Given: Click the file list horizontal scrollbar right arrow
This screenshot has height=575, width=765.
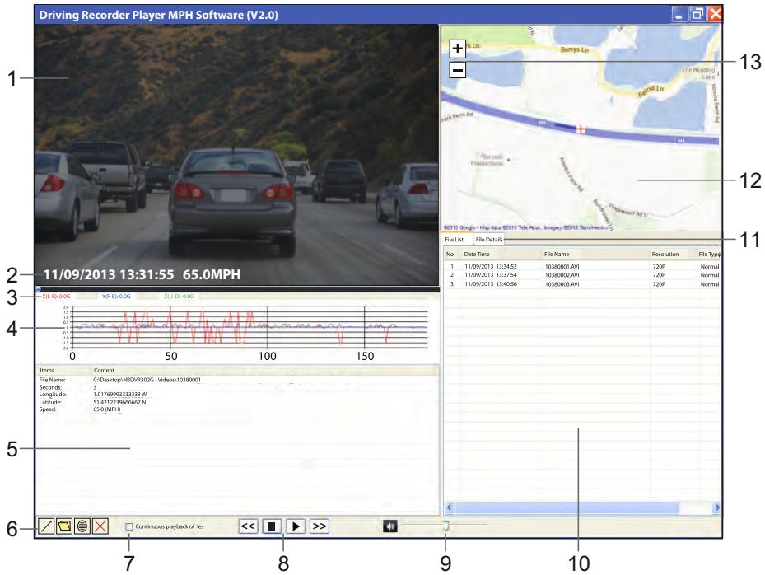Looking at the screenshot, I should [x=716, y=507].
